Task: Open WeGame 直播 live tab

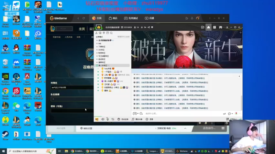Action: [x=150, y=18]
